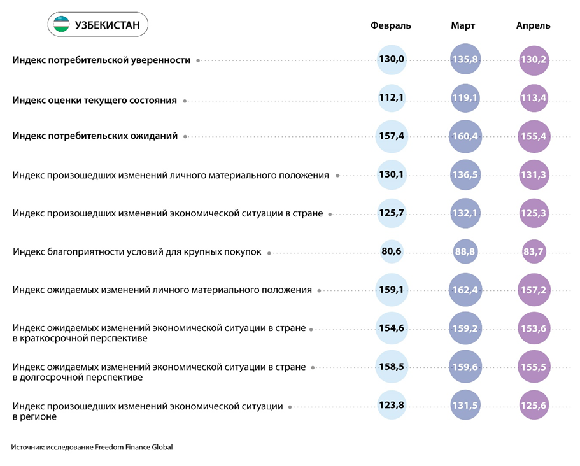Click Индекс потребительских ожиданий label
The width and height of the screenshot is (580, 466).
95,136
